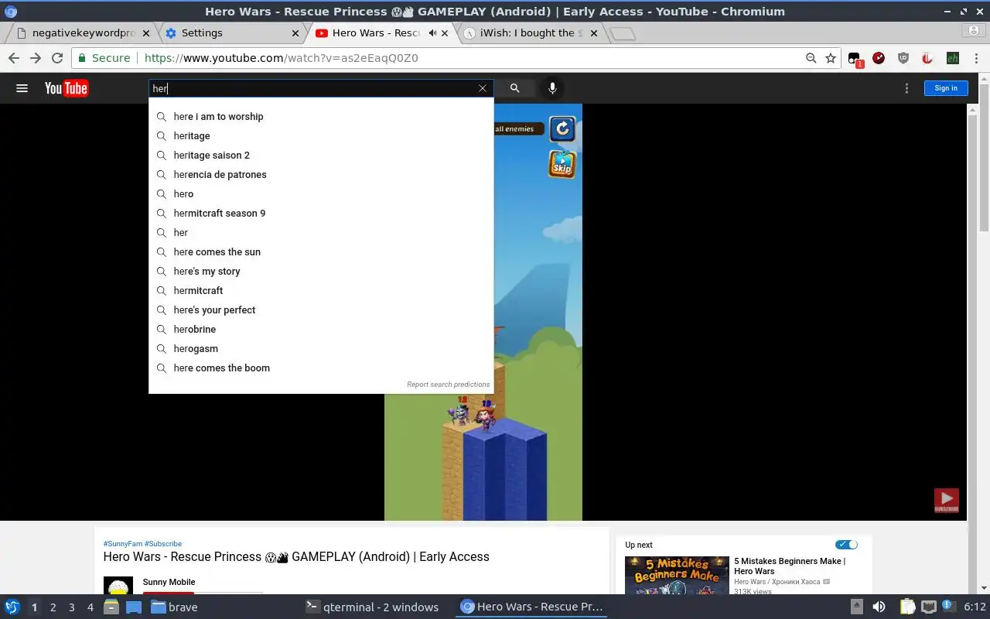Open the brave folder in taskbar

(x=174, y=607)
